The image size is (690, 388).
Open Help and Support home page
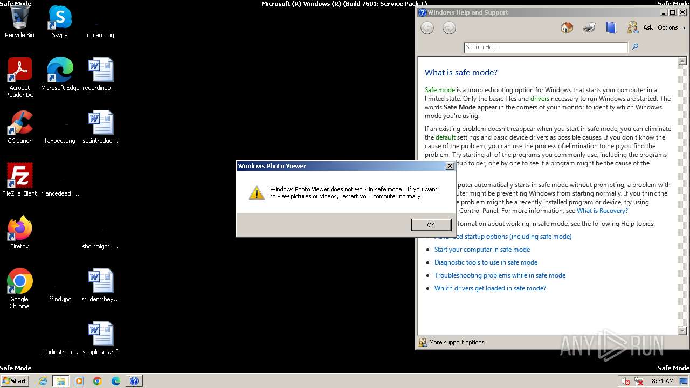point(567,27)
